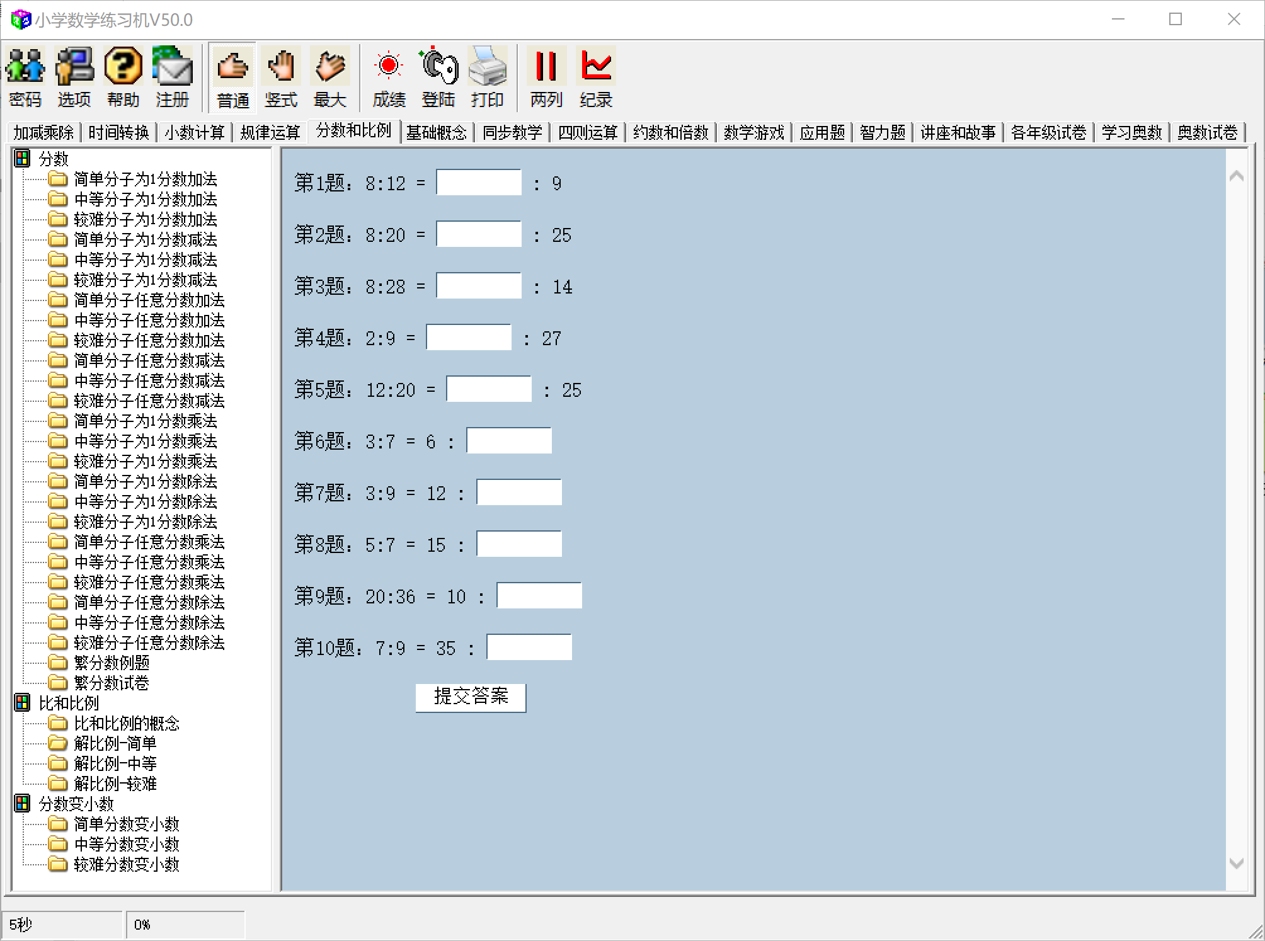Screen dimensions: 1265x941
Task: Open 较难分子任意分数除法 tree item
Action: coord(149,643)
